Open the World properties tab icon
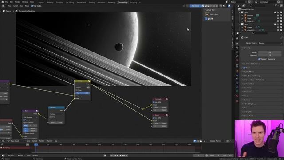Image resolution: width=284 pixels, height=160 pixels. pos(237,60)
